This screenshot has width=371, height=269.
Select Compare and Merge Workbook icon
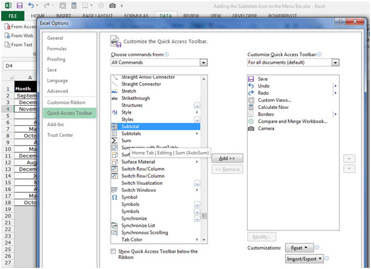click(x=251, y=121)
